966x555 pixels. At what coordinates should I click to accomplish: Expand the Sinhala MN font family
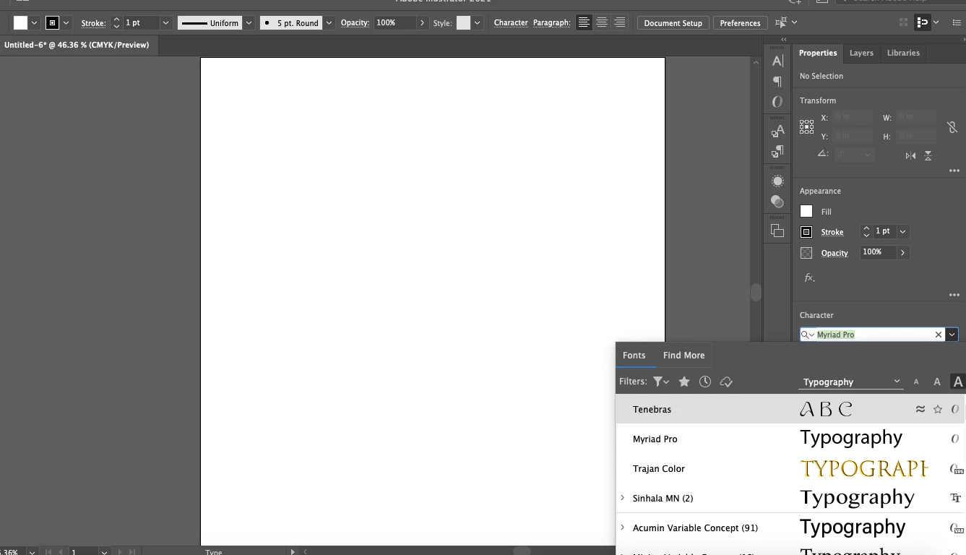[623, 498]
